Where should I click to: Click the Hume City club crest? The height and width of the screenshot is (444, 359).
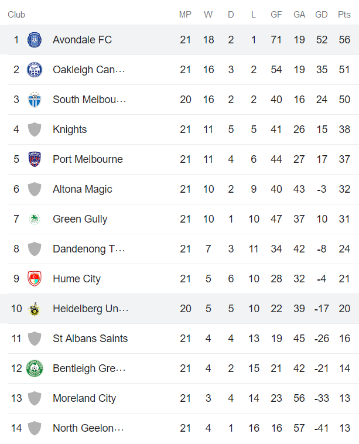(35, 279)
